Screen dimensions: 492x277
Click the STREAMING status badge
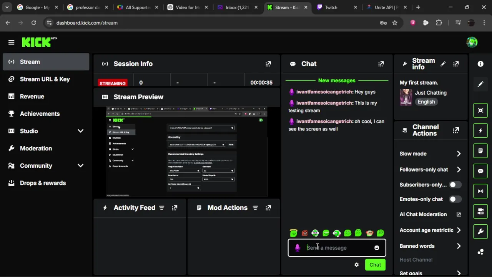click(x=113, y=83)
